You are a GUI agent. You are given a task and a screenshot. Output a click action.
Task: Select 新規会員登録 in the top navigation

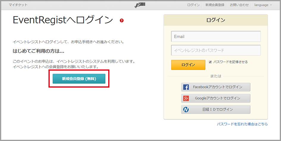pyautogui.click(x=215, y=5)
